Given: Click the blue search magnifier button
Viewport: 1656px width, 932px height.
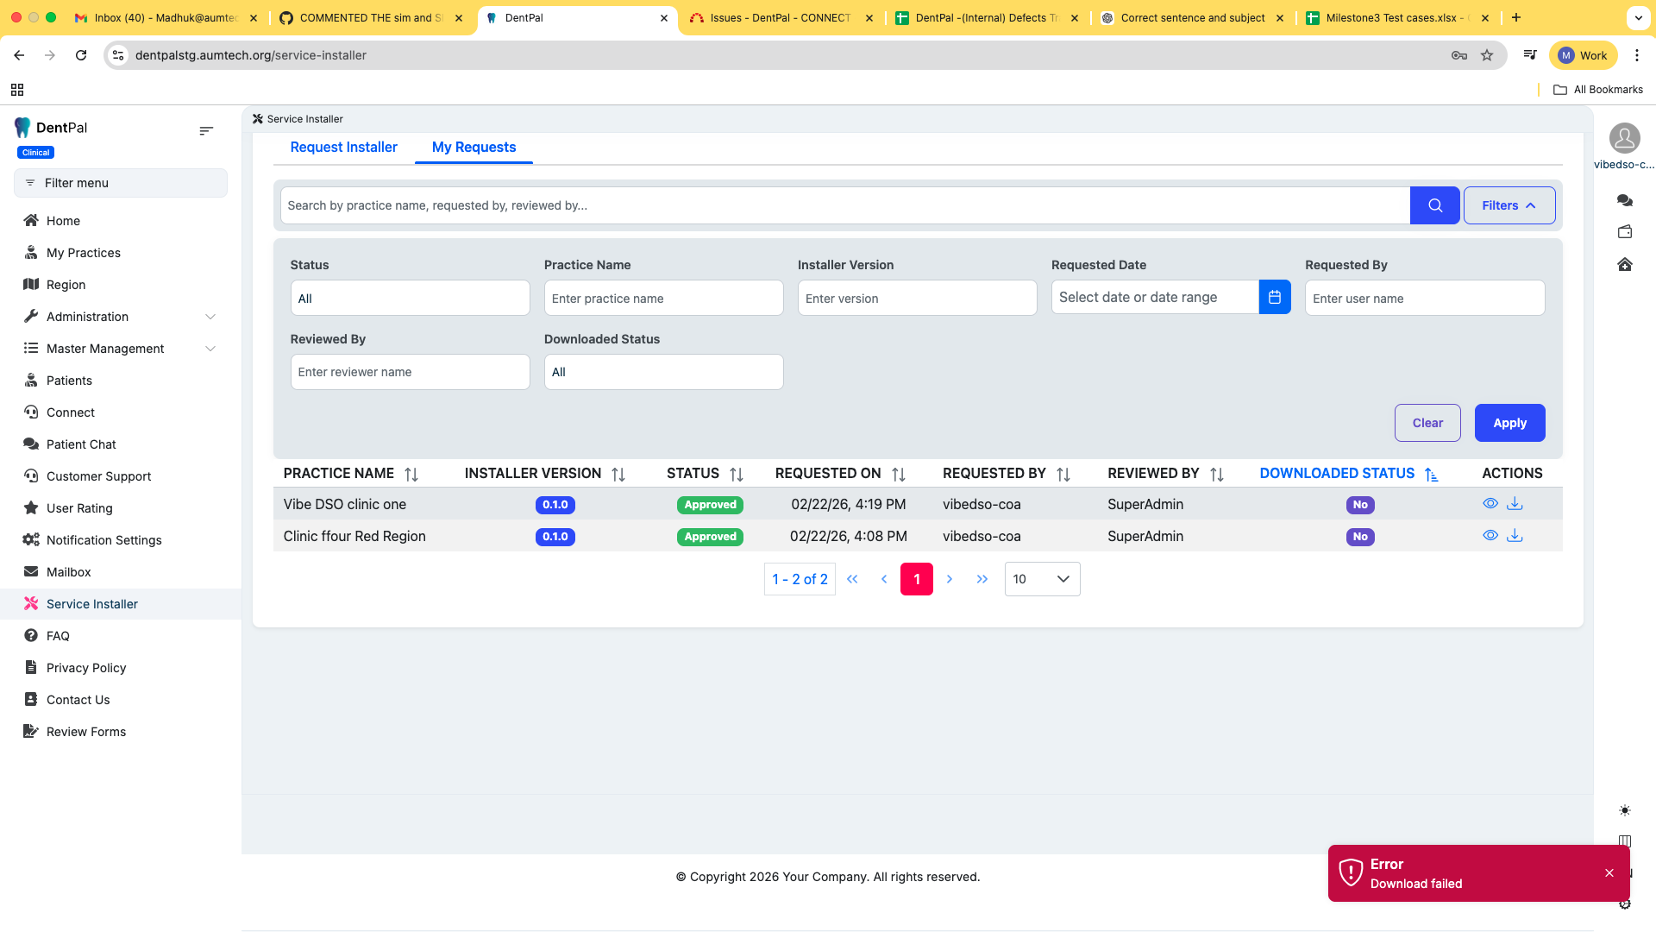Looking at the screenshot, I should tap(1434, 205).
